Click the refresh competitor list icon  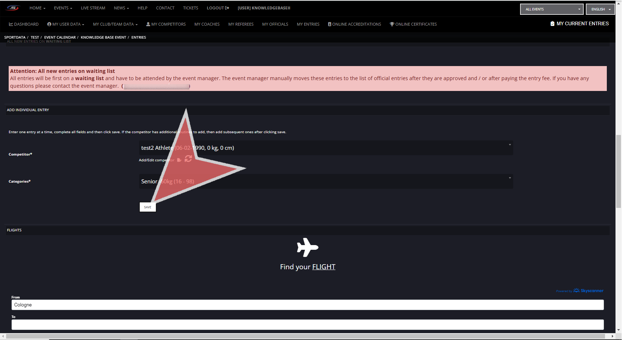pos(188,159)
